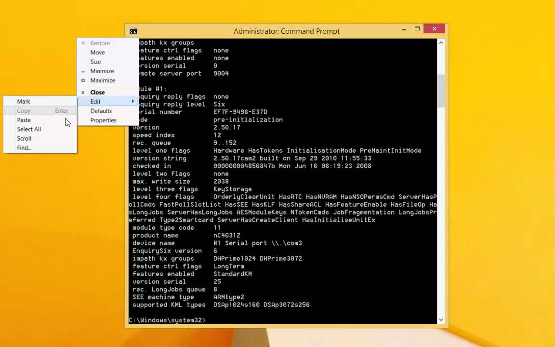This screenshot has height=347, width=555.
Task: Click the text StandardKM
Action: (x=233, y=274)
